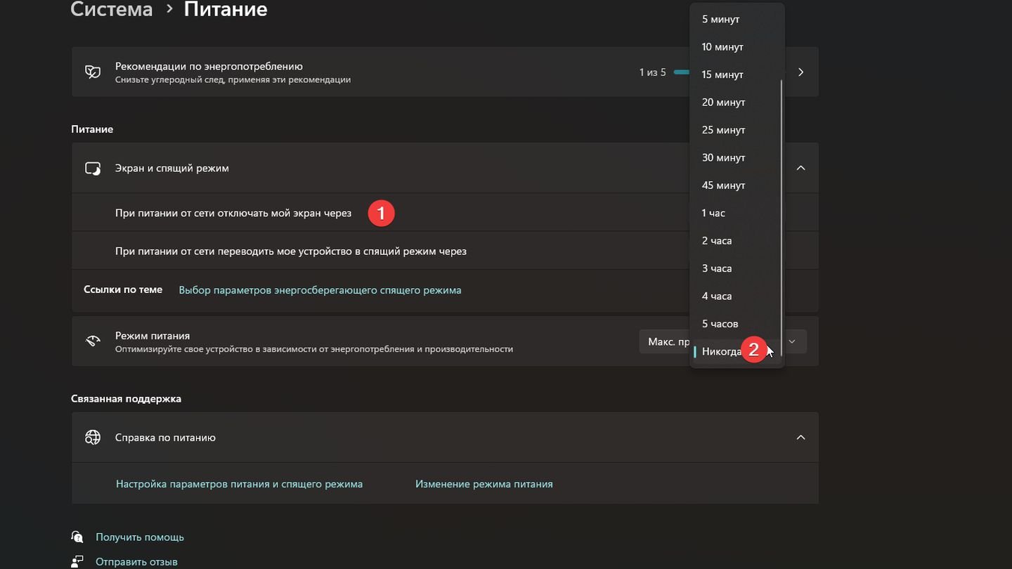Select the 10 минут option
The height and width of the screenshot is (569, 1012).
click(x=737, y=47)
